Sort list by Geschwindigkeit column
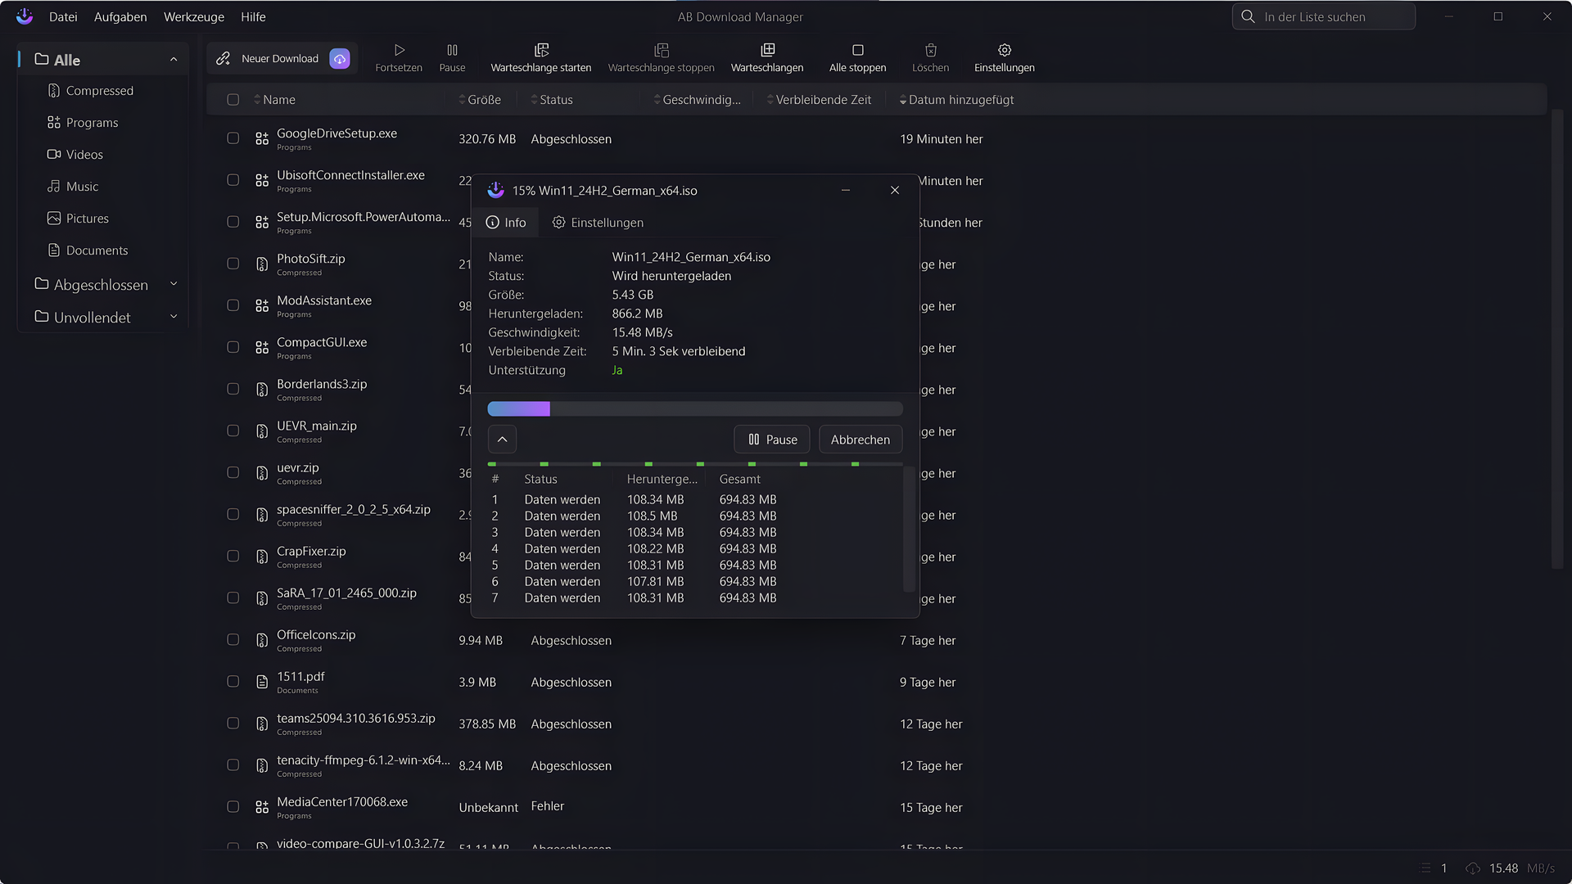 (x=697, y=100)
